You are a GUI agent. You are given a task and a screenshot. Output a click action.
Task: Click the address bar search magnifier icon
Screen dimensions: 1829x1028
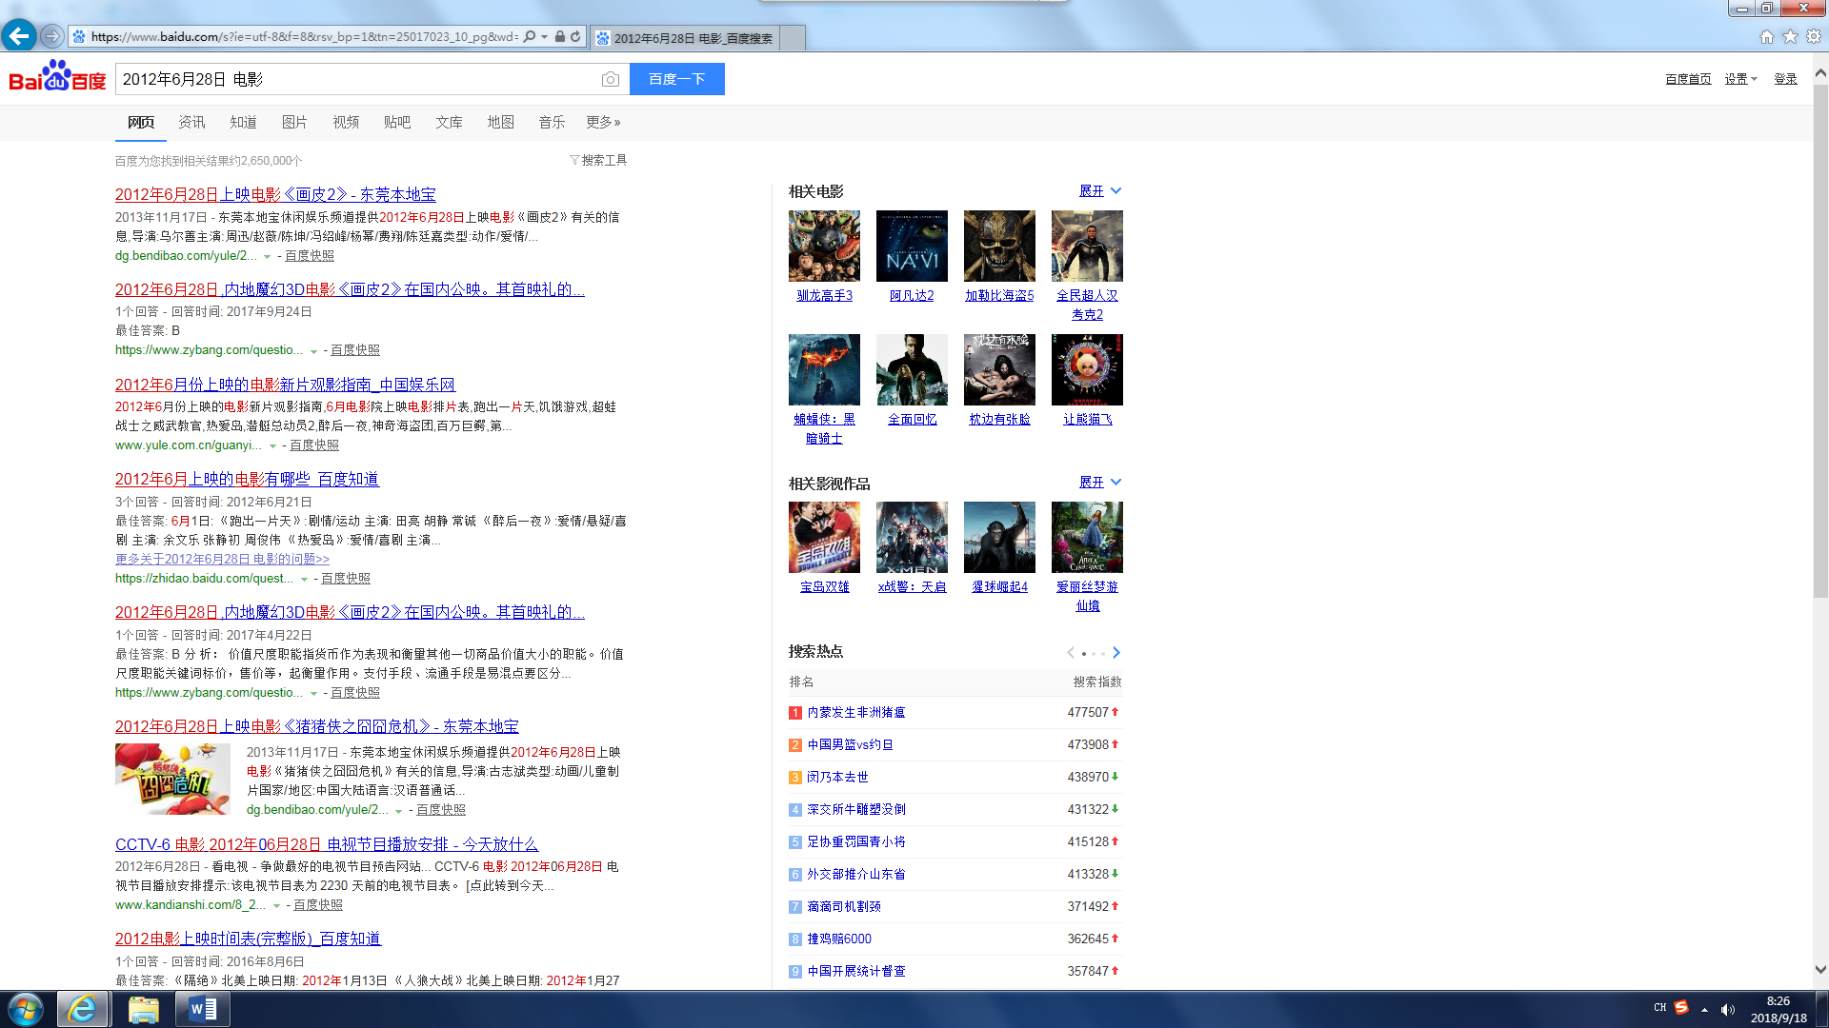[530, 37]
